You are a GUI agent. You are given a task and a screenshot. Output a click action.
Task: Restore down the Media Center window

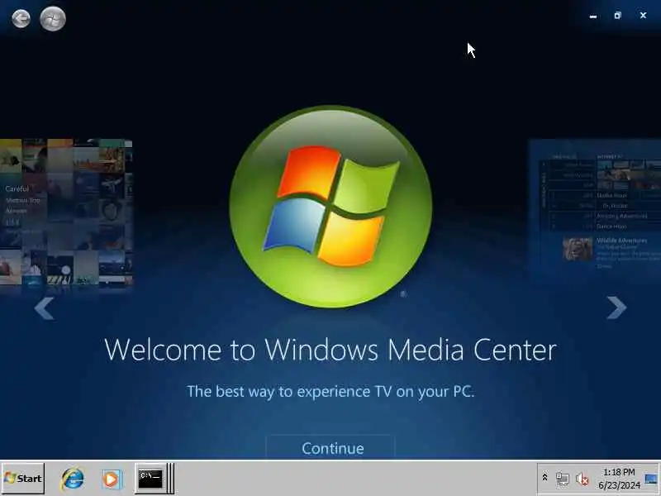[x=617, y=16]
